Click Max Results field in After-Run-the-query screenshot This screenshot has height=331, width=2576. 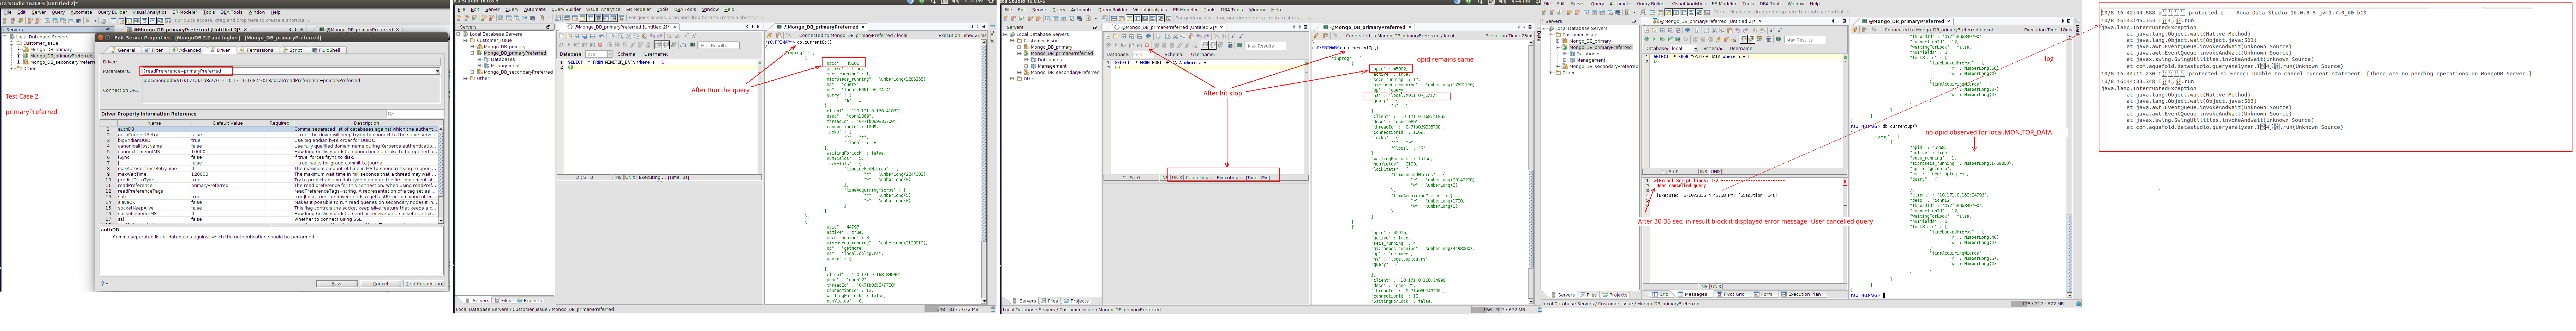(x=719, y=45)
